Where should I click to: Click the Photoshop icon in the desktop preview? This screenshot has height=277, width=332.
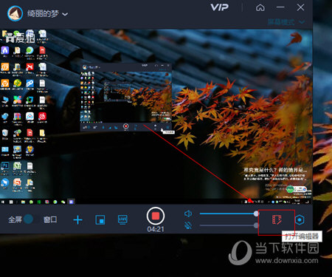click(5, 165)
